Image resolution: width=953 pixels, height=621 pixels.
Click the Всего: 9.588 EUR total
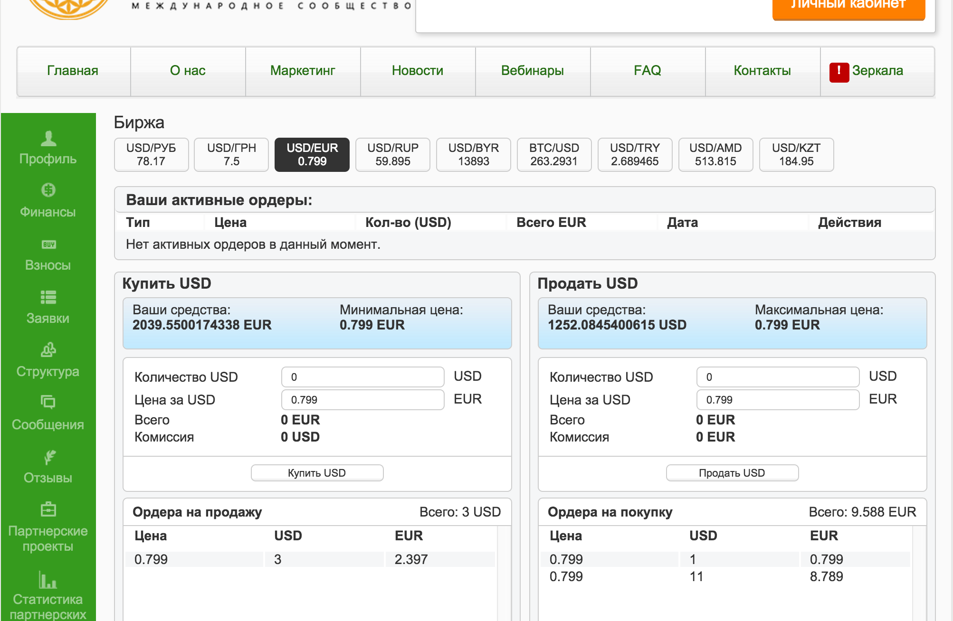[862, 512]
